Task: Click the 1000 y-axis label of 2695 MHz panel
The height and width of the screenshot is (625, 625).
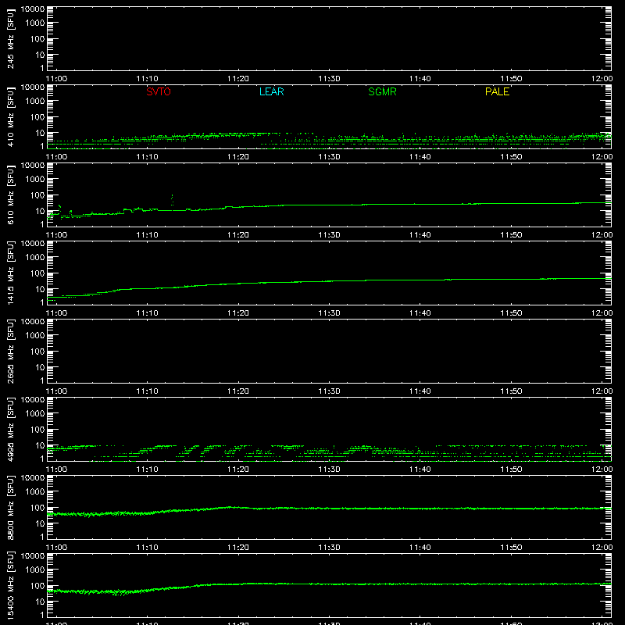Action: coord(35,336)
